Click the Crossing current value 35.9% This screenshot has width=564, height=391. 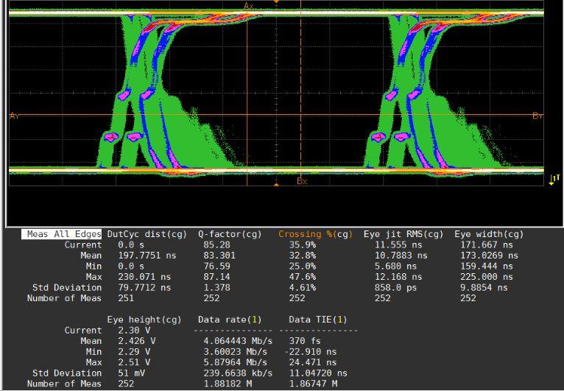click(303, 245)
